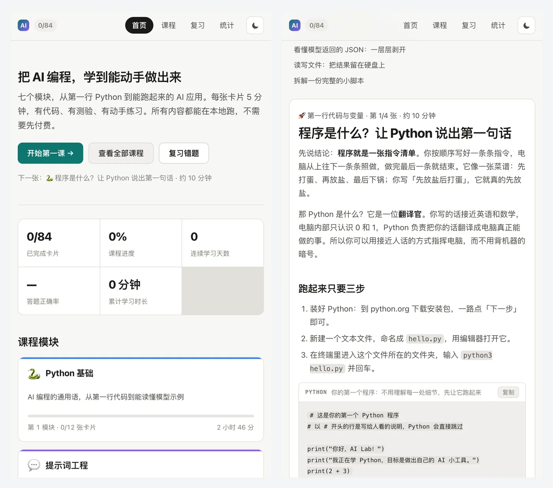Open the 0/84 progress badge in right panel
This screenshot has height=488, width=553.
(x=317, y=25)
